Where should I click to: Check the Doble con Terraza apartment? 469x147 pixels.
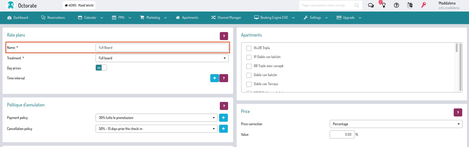click(249, 84)
